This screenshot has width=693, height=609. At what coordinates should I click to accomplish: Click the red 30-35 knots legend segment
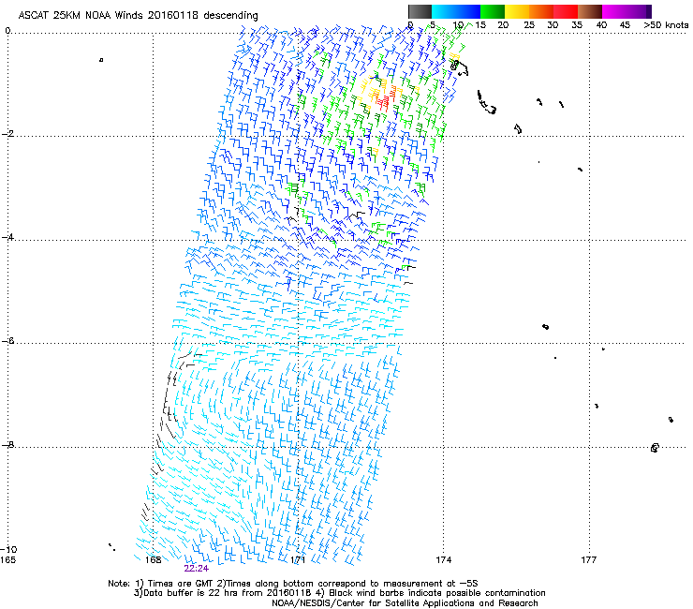coord(566,11)
